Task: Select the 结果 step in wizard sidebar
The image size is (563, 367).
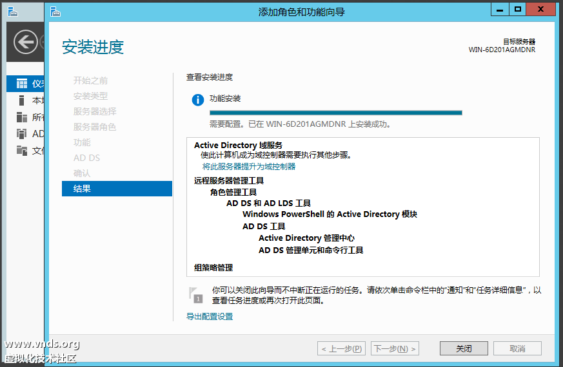Action: click(x=117, y=189)
